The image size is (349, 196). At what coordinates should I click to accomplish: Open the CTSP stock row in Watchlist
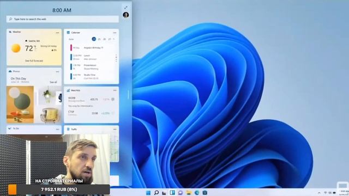[91, 113]
